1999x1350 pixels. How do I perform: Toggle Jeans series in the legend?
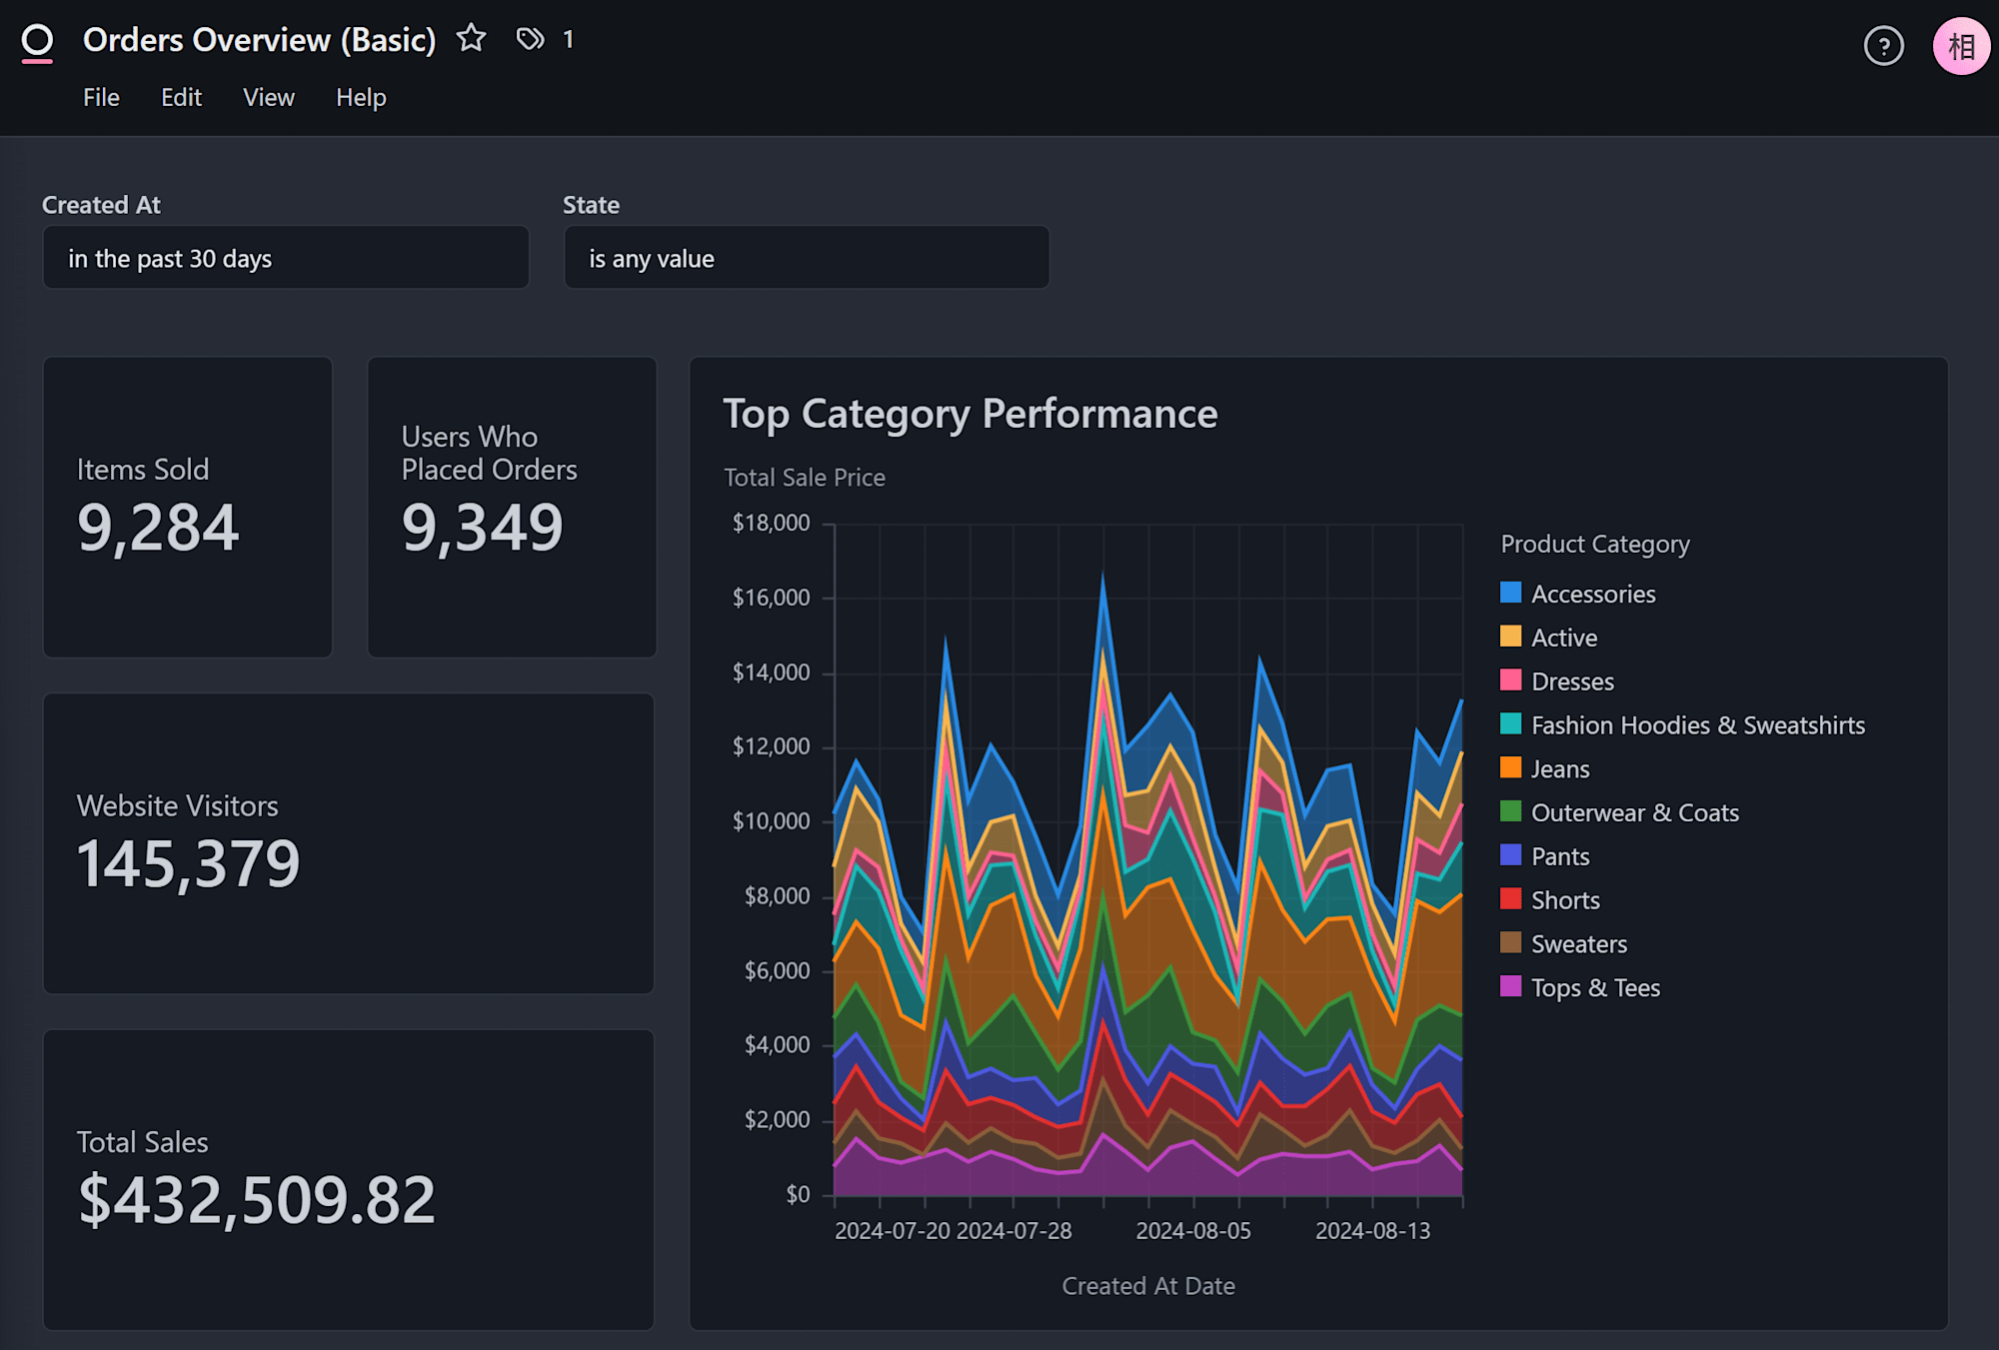point(1545,769)
